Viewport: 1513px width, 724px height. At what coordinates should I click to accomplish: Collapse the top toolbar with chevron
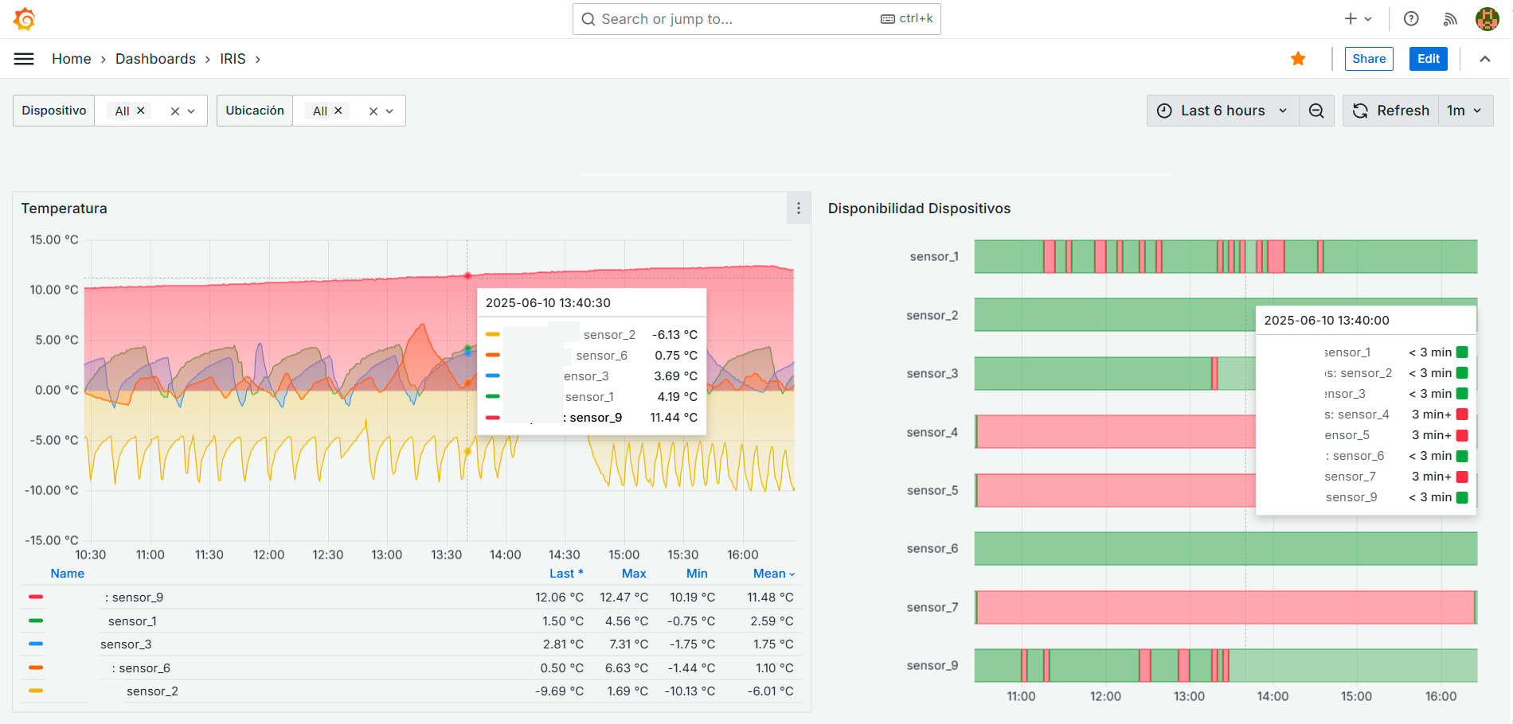(x=1485, y=59)
